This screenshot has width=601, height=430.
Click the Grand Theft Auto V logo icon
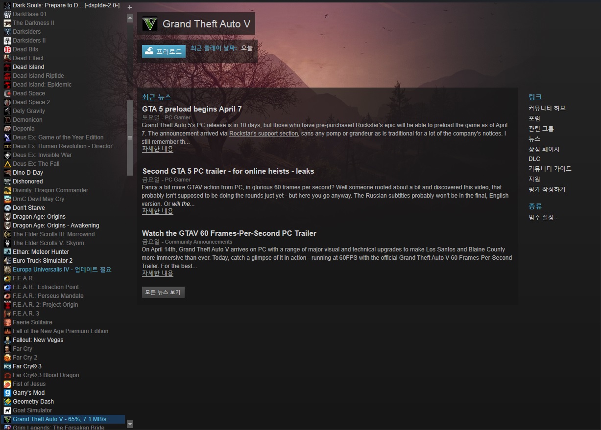149,24
